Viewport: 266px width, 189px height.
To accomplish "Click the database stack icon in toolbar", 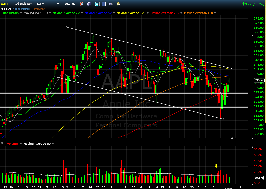I will [89, 4].
